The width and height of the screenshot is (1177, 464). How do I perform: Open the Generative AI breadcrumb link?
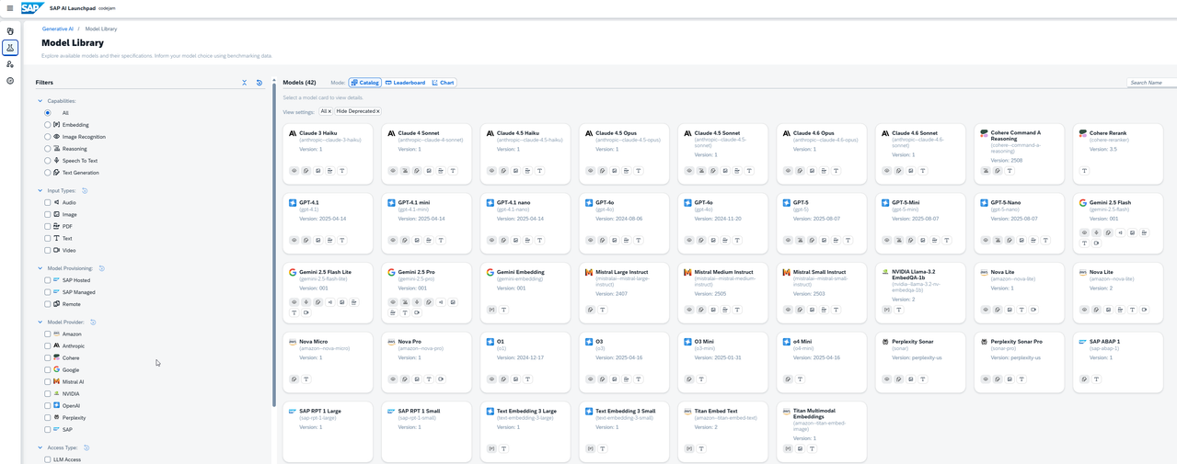58,28
